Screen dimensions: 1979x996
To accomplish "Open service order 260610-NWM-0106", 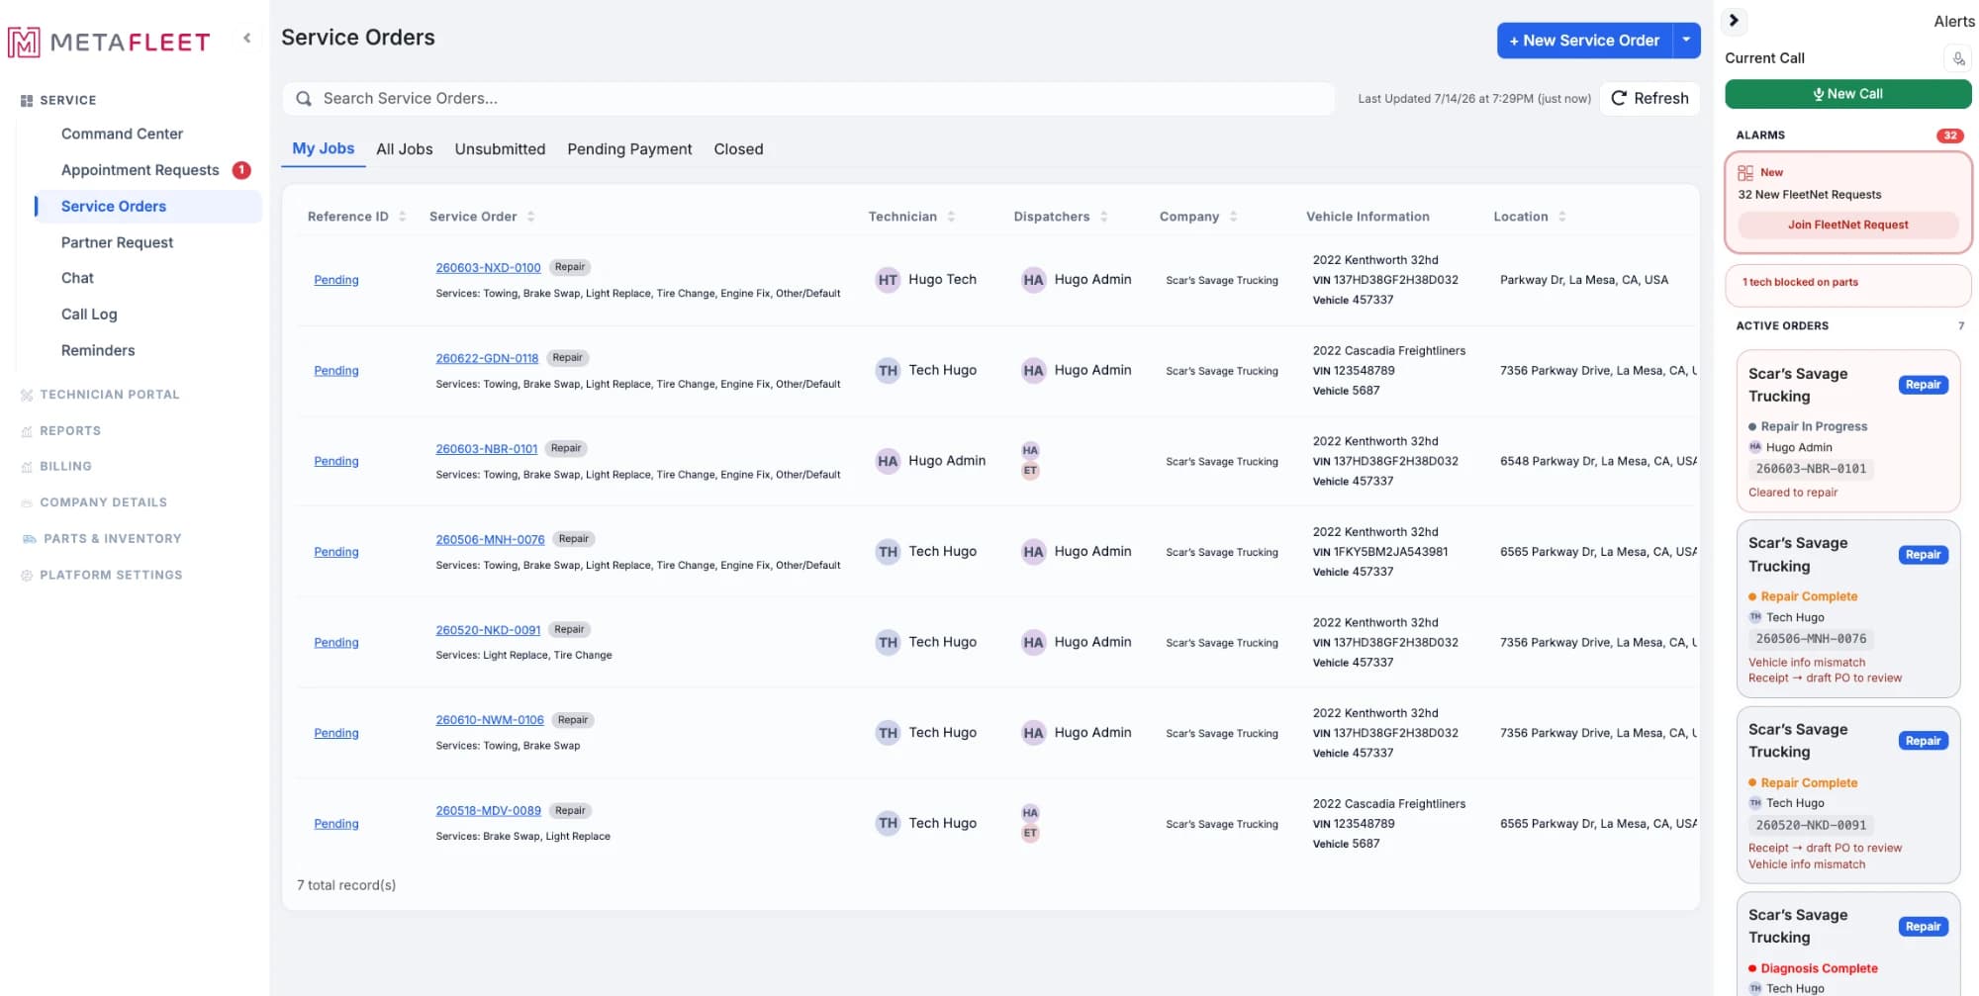I will tap(490, 720).
